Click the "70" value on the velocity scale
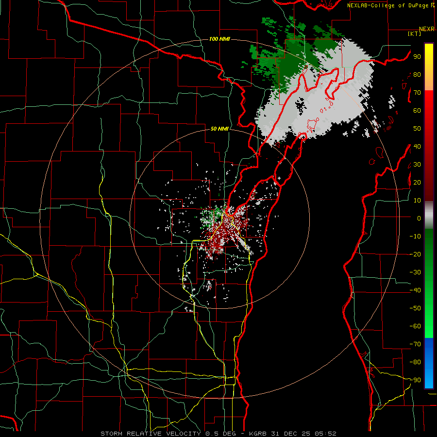Image resolution: width=437 pixels, height=437 pixels. (x=417, y=93)
